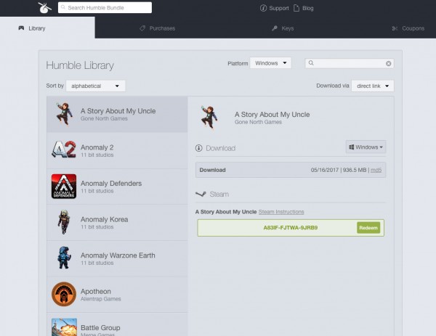Switch to the Coupons tab
436x336 pixels.
pyautogui.click(x=408, y=28)
